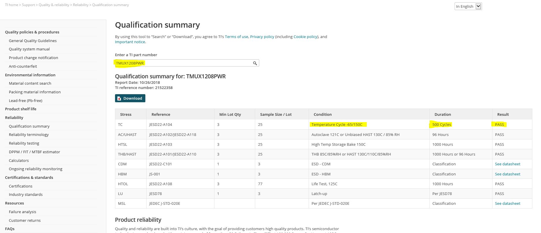
Task: Open Resources section in sidebar
Action: click(14, 203)
